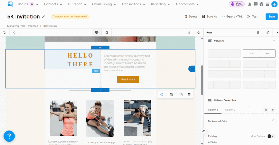Switch to mobile preview view

107,32
